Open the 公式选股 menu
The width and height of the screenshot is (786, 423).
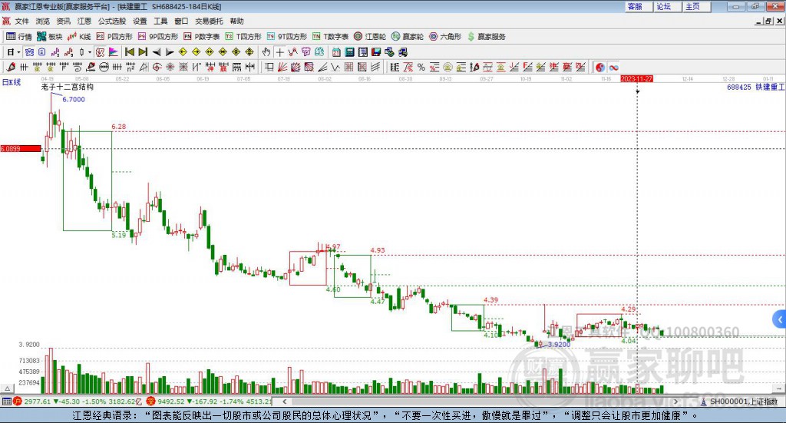point(112,21)
